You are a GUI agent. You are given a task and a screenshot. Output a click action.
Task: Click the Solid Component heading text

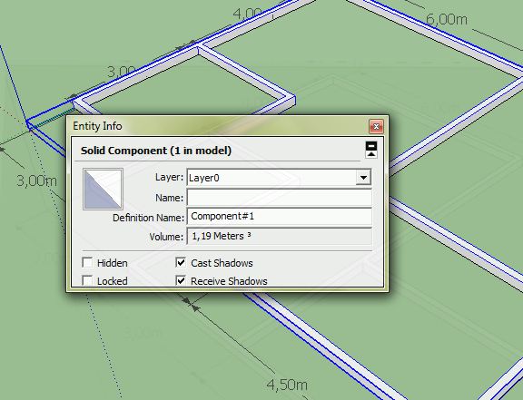click(x=156, y=151)
